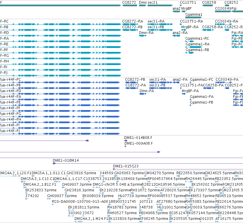
Task: Click the Ggamma1-RA transcript label
Action: pyautogui.click(x=198, y=44)
